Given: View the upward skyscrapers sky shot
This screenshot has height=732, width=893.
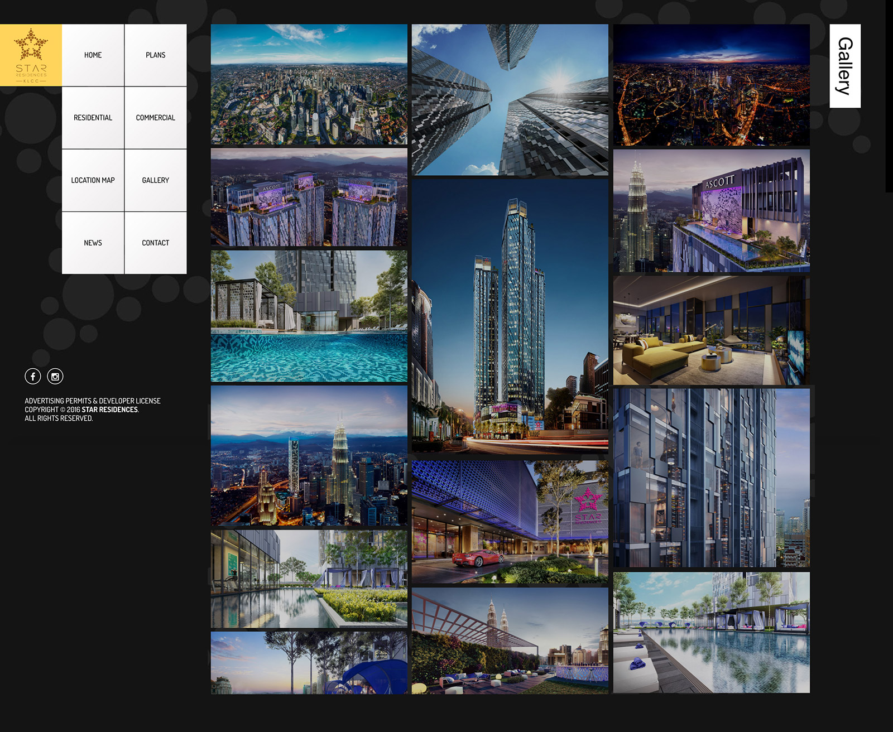Looking at the screenshot, I should (510, 99).
